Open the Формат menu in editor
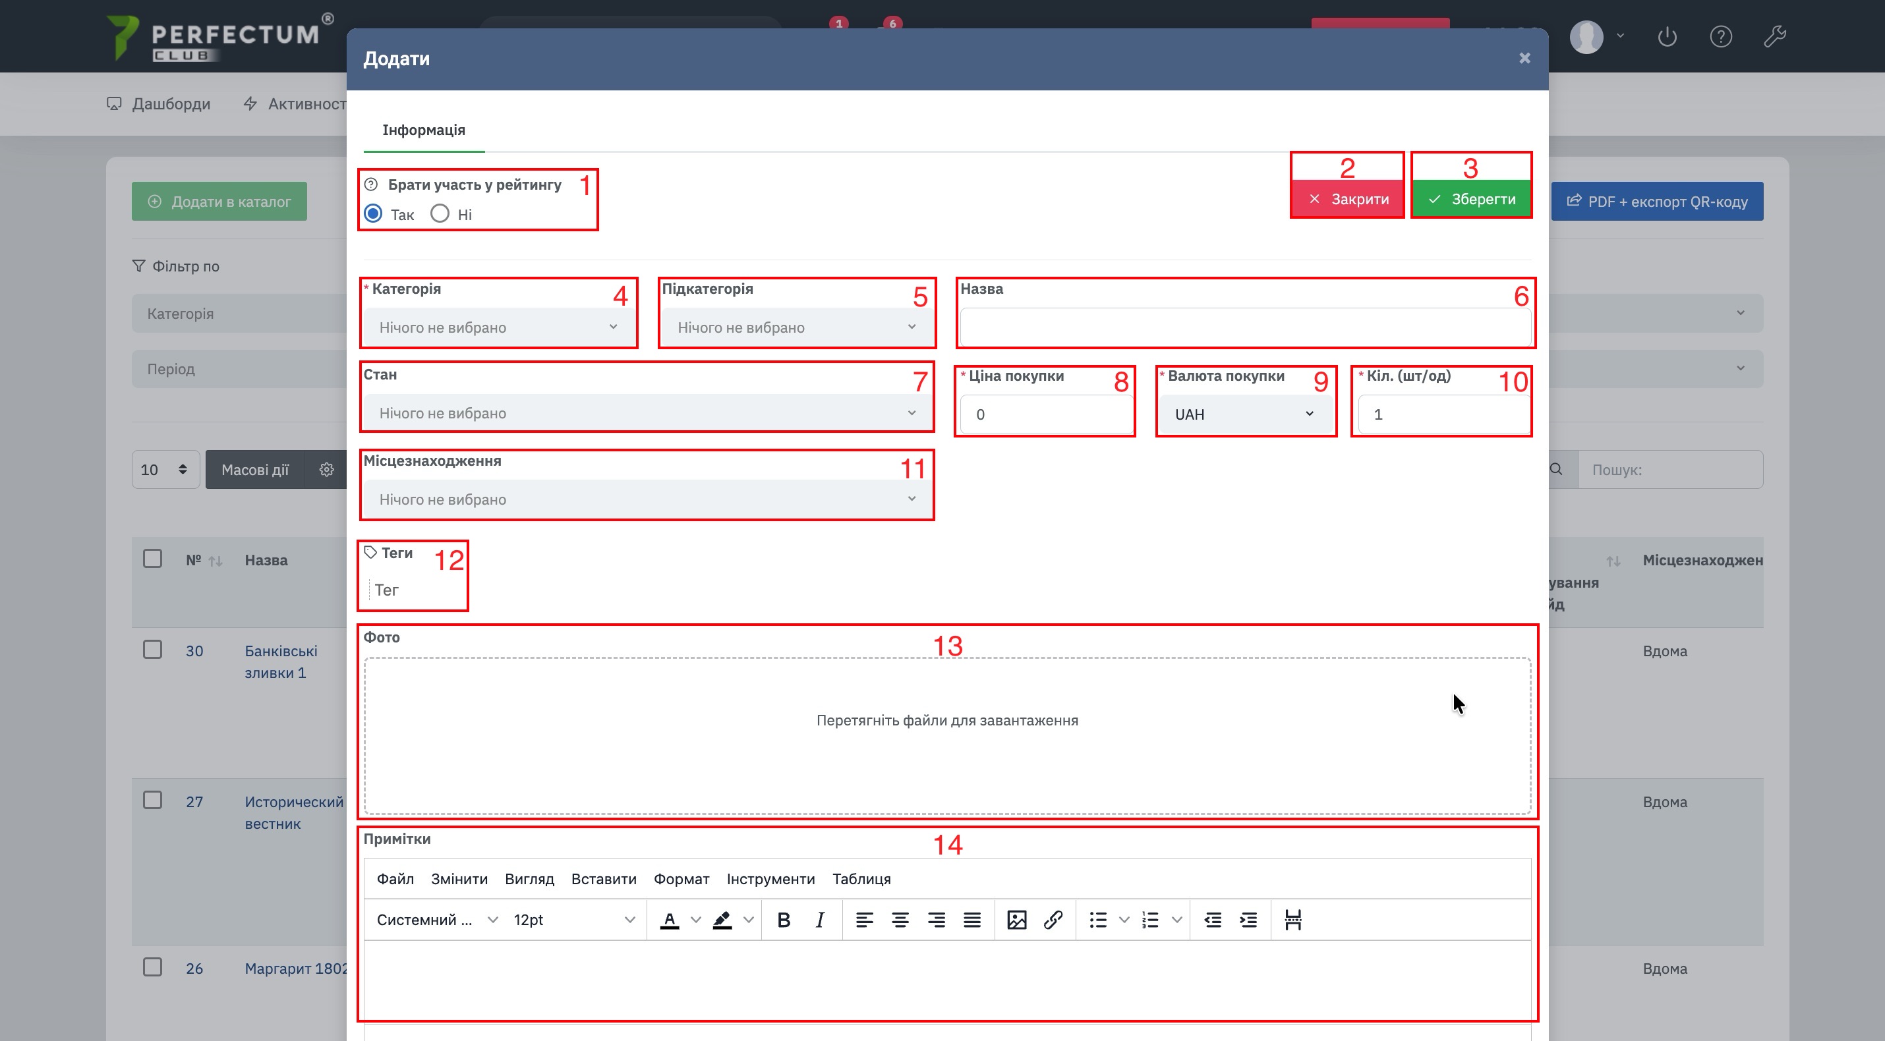The width and height of the screenshot is (1885, 1041). click(x=681, y=879)
